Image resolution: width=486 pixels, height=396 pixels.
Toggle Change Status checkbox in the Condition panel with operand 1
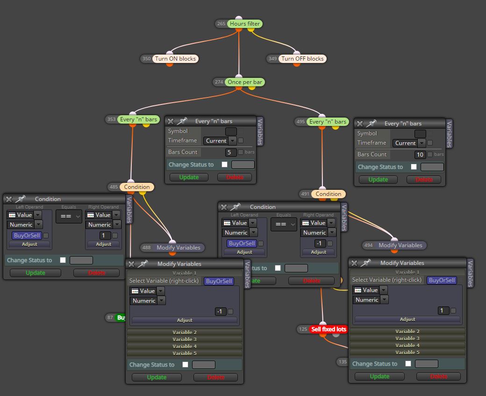[x=63, y=260]
